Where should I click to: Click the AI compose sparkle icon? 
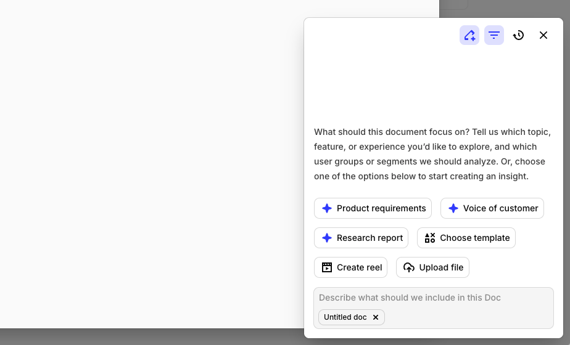tap(469, 35)
